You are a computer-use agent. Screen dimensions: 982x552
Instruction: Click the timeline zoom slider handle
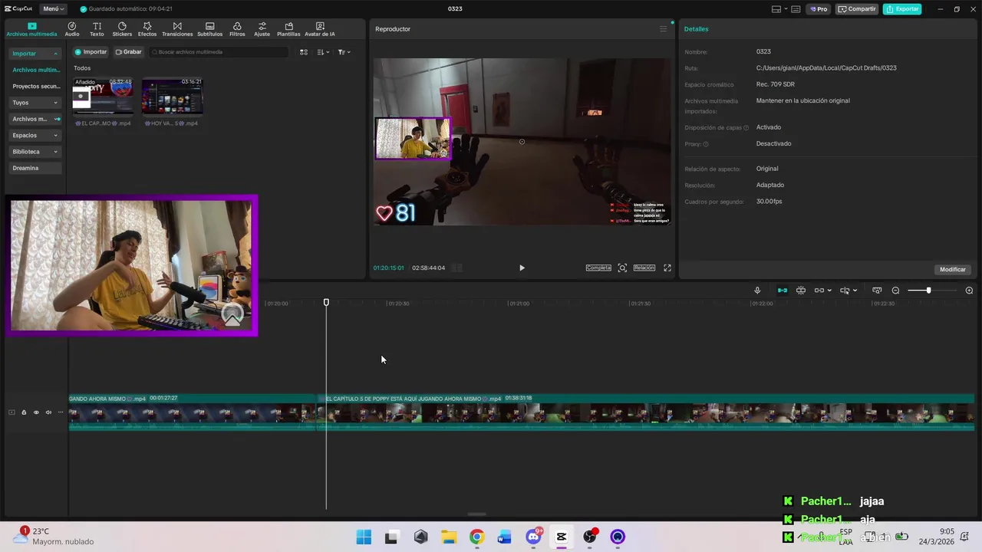[x=928, y=291]
